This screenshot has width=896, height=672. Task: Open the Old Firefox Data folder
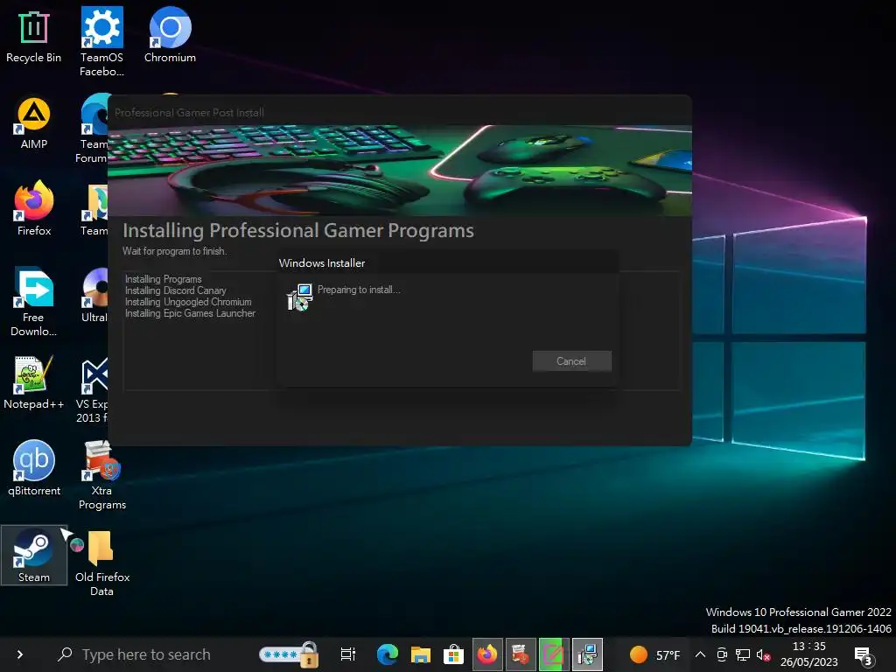[102, 563]
